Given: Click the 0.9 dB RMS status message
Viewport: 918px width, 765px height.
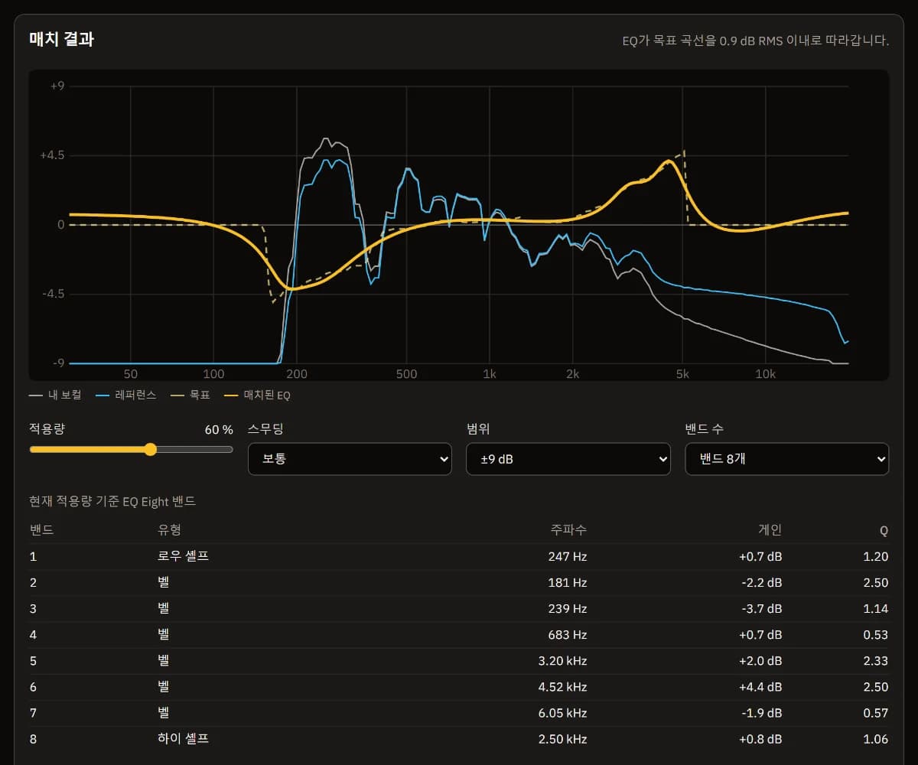Looking at the screenshot, I should [756, 41].
